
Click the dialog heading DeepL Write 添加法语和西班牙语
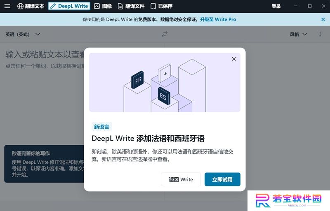point(148,139)
